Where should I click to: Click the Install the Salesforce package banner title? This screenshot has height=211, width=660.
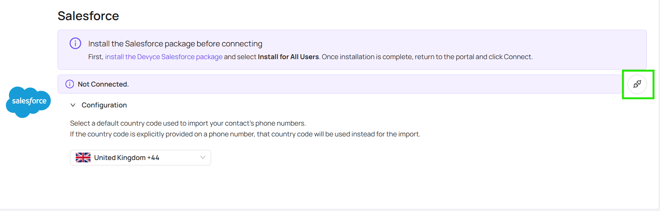click(x=175, y=44)
